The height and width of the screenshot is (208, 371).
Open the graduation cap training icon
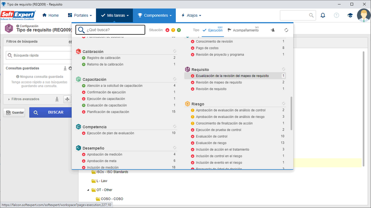(350, 15)
